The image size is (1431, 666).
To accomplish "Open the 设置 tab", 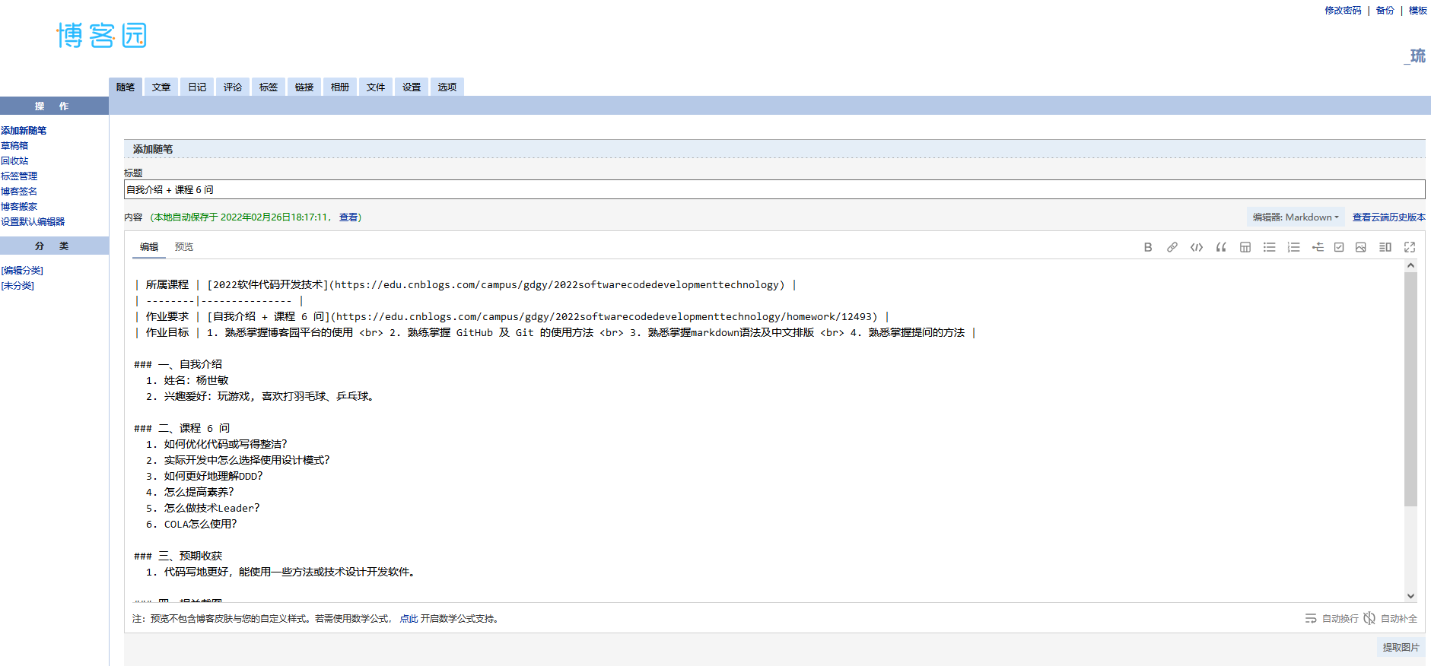I will click(x=412, y=87).
